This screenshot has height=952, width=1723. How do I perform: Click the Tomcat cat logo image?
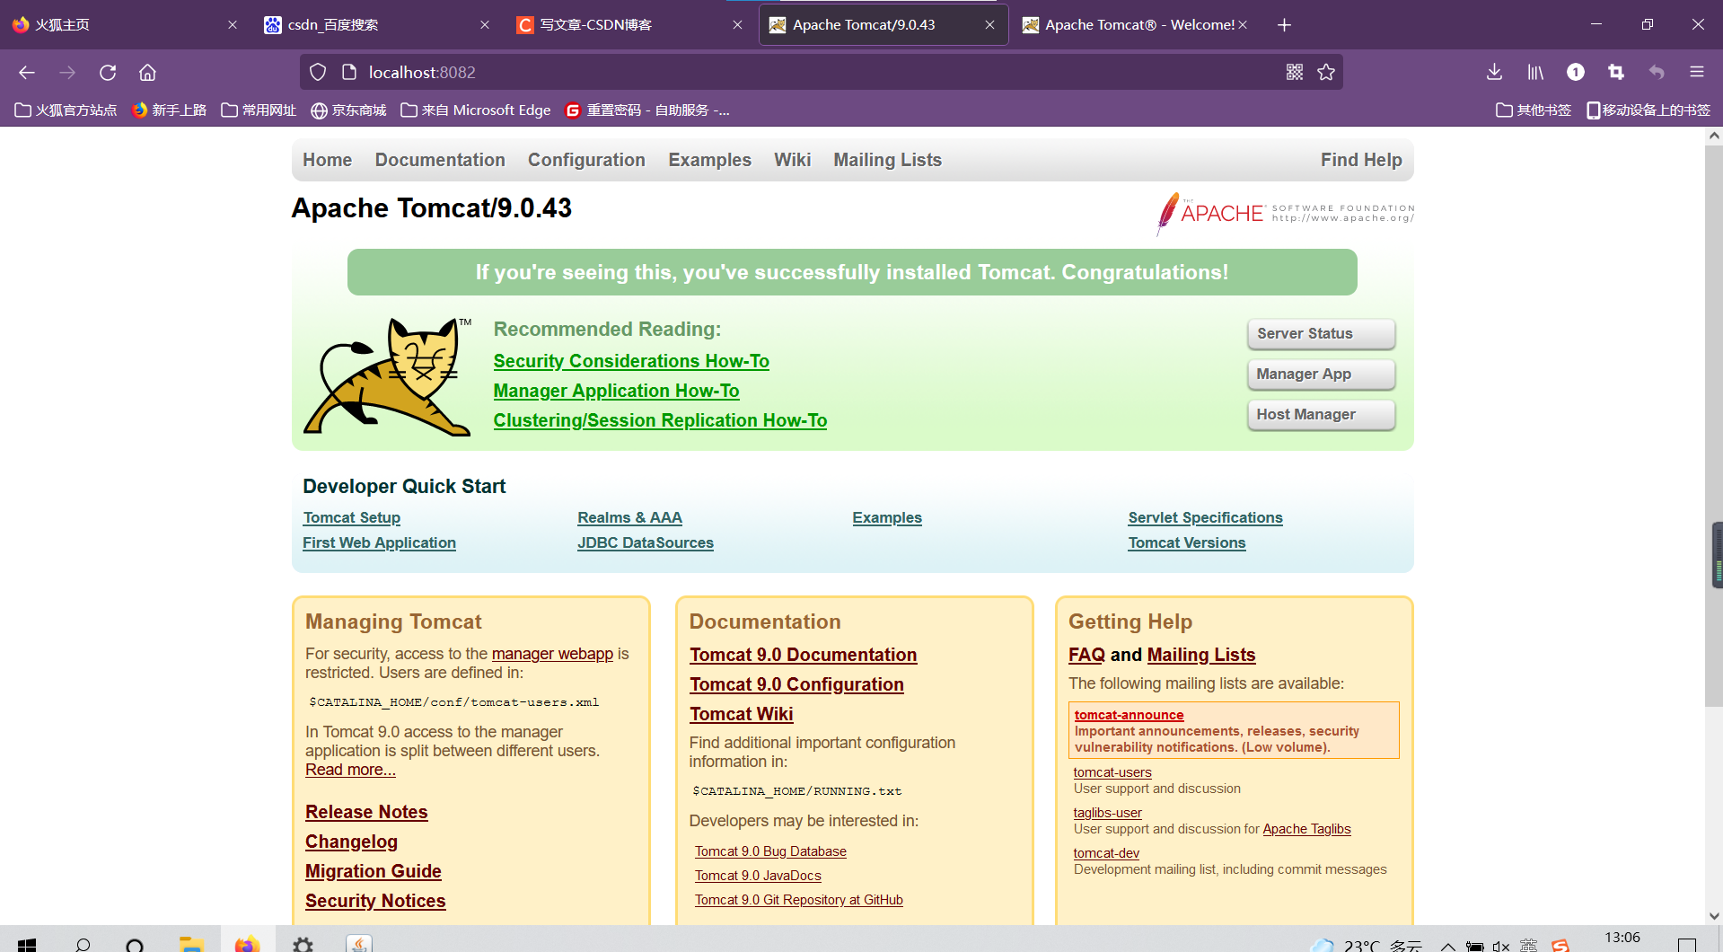point(387,376)
